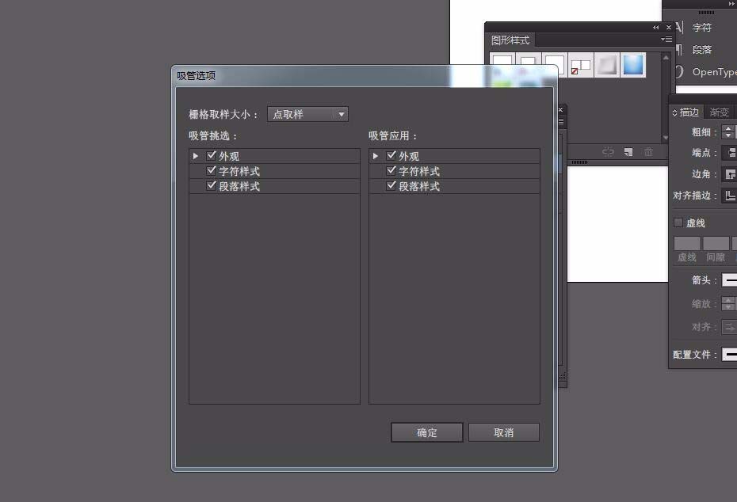Viewport: 737px width, 502px height.
Task: Click the align stroke icon beside 对齐描边
Action: [x=730, y=196]
